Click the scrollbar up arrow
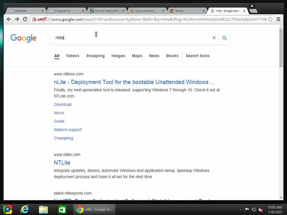Viewport: 287px width, 215px height. (281, 27)
